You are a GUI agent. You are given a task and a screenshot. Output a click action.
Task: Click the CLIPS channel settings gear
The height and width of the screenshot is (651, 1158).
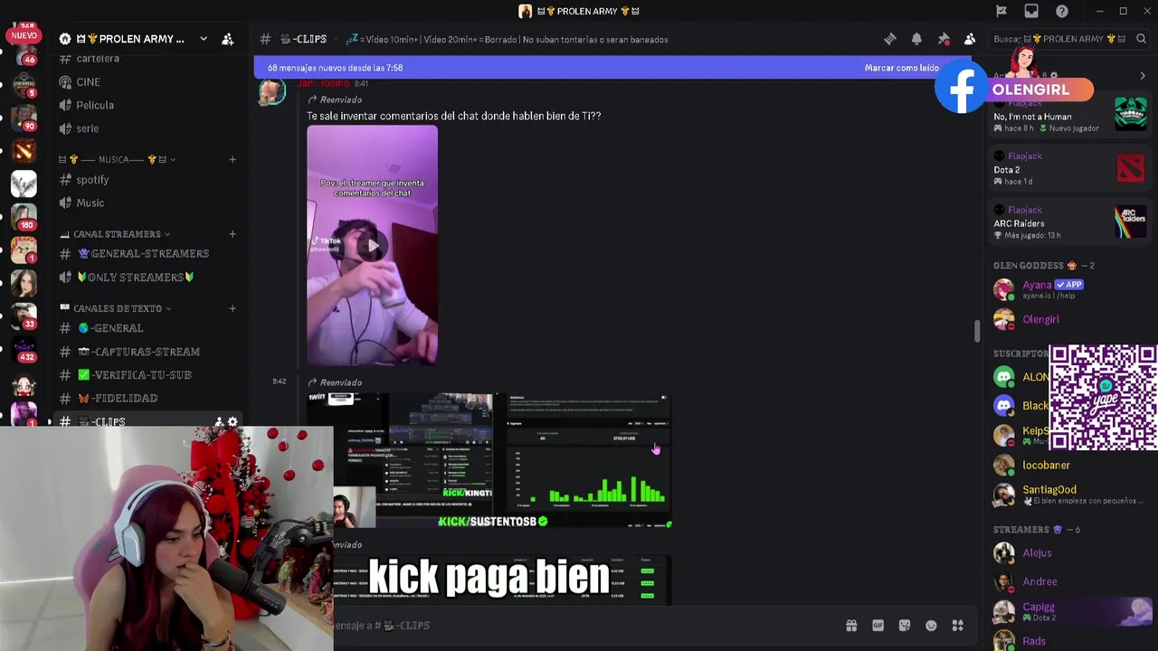(x=233, y=422)
